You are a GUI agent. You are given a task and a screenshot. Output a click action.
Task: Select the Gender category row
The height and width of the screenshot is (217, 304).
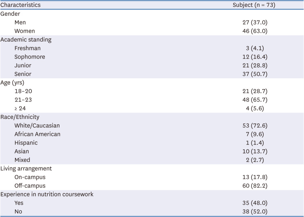pos(10,14)
